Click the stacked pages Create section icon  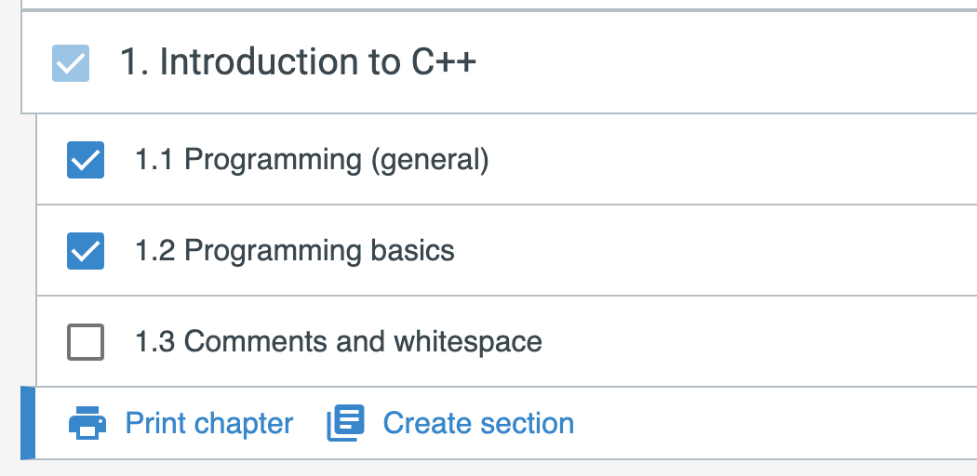point(346,423)
